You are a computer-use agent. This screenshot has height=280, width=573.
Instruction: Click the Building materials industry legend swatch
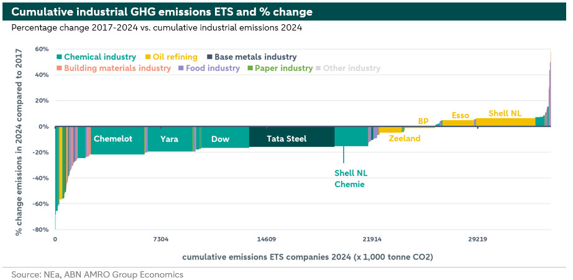click(x=59, y=68)
